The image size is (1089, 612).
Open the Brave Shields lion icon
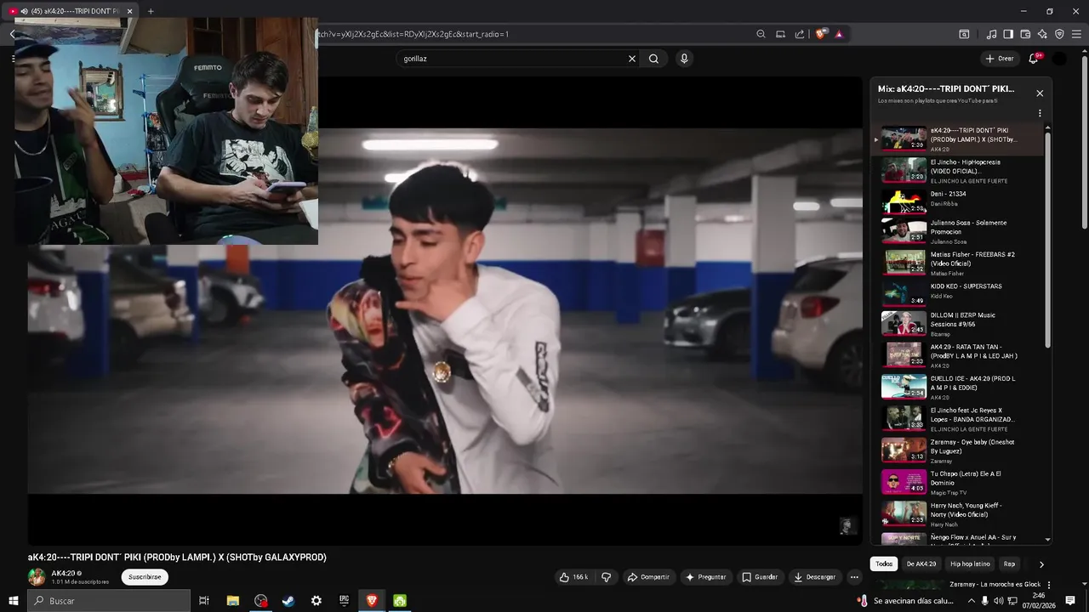820,34
